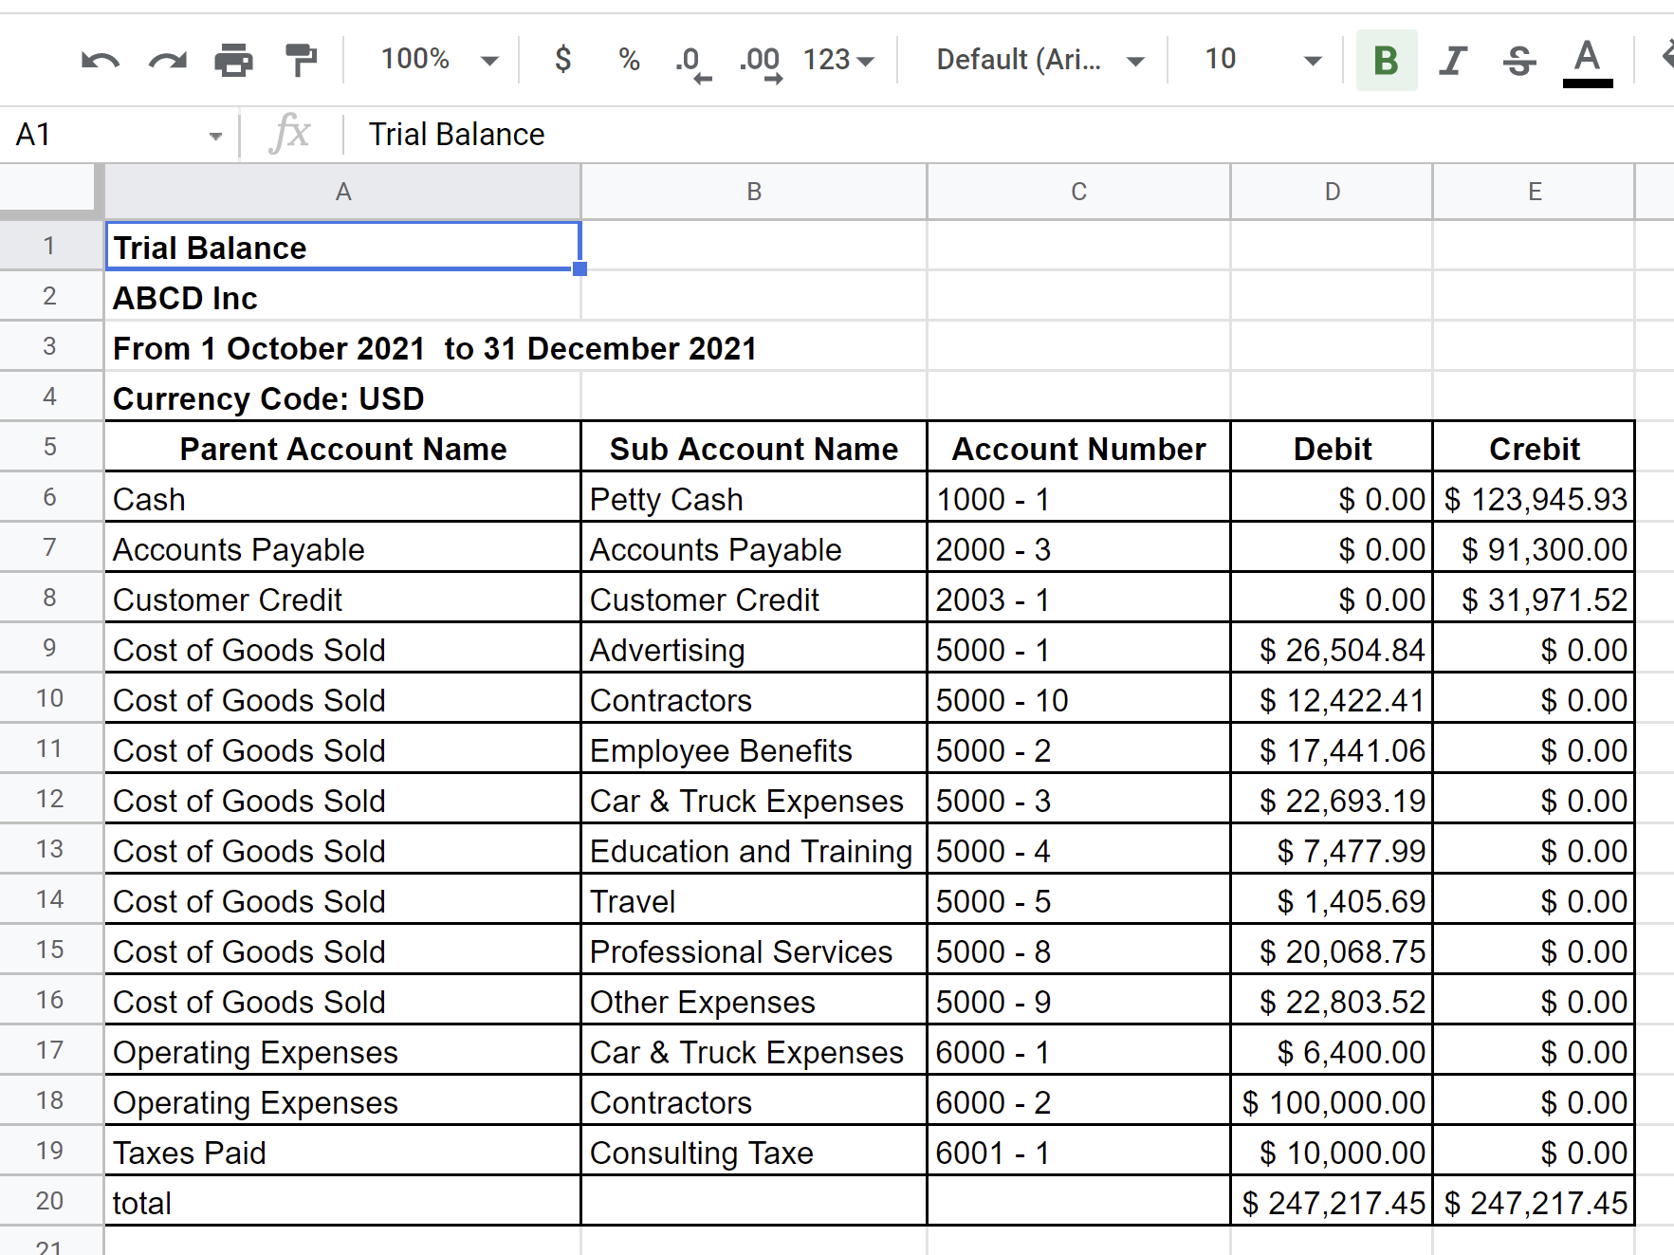Screen dimensions: 1674x1255
Task: Click the credit total $ 247,217.45 in column E
Action: pyautogui.click(x=1534, y=1203)
